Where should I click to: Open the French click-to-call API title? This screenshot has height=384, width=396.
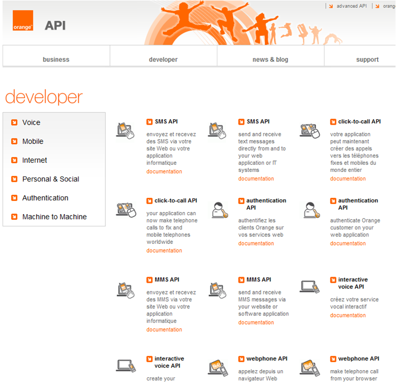(359, 122)
